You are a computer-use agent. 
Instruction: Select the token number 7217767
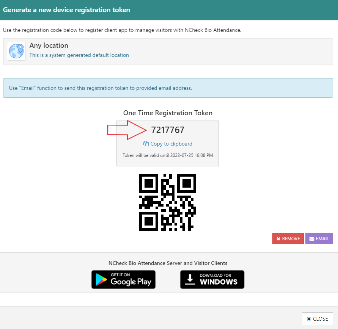click(168, 130)
